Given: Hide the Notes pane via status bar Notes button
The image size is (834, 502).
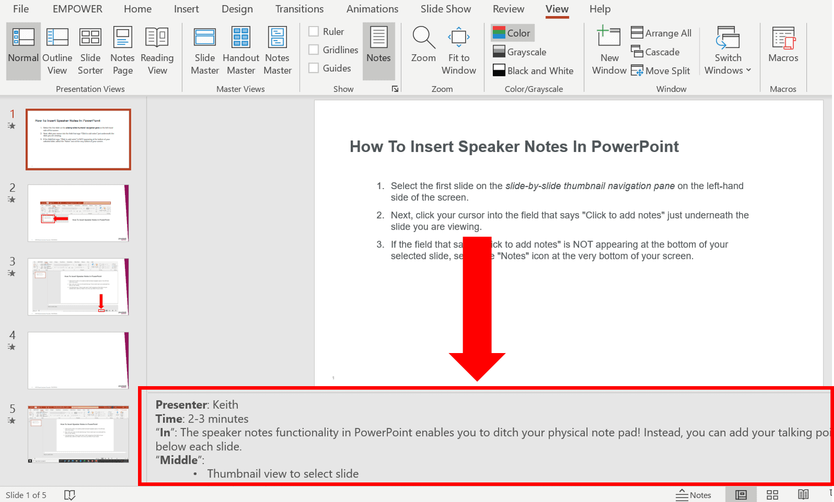Looking at the screenshot, I should coord(694,494).
